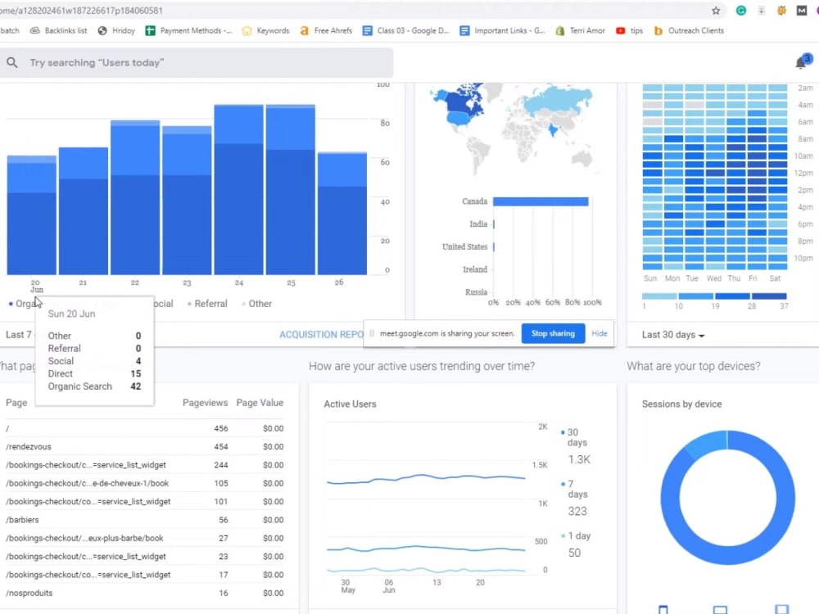Image resolution: width=819 pixels, height=614 pixels.
Task: Click the /barbiers page row
Action: [145, 520]
